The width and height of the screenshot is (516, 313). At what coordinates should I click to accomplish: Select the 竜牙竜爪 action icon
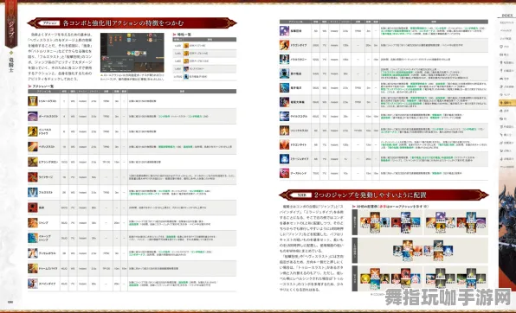284,88
